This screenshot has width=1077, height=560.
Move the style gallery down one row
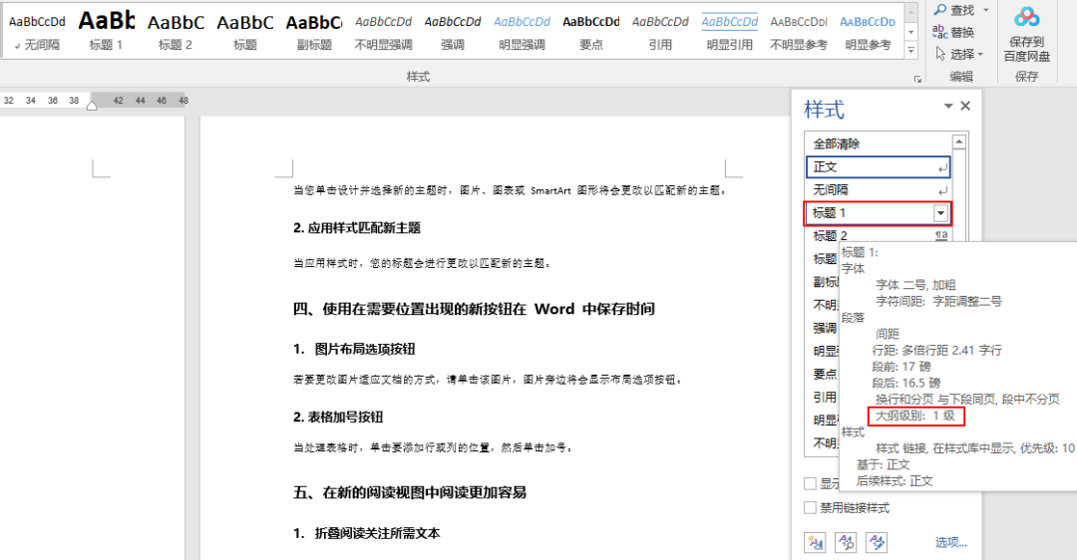point(910,32)
